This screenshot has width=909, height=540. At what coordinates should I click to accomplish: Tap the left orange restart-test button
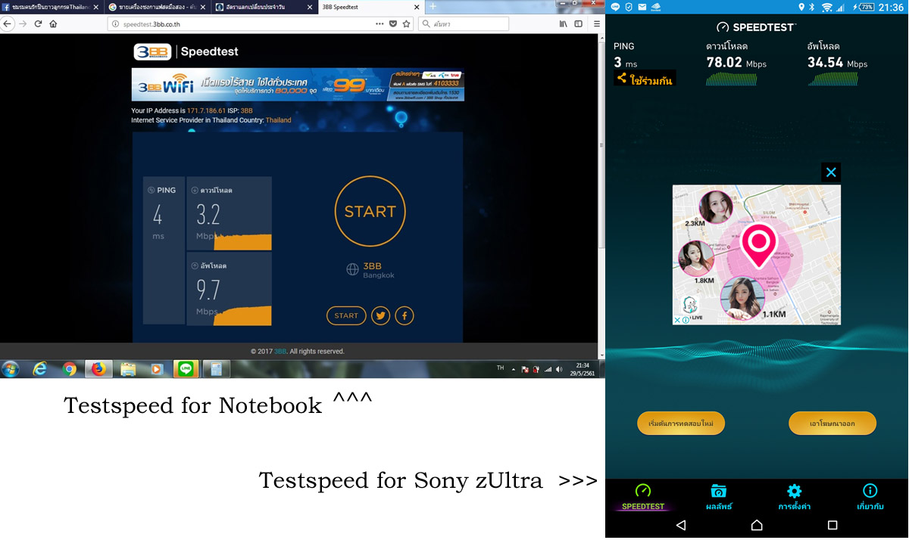point(681,424)
